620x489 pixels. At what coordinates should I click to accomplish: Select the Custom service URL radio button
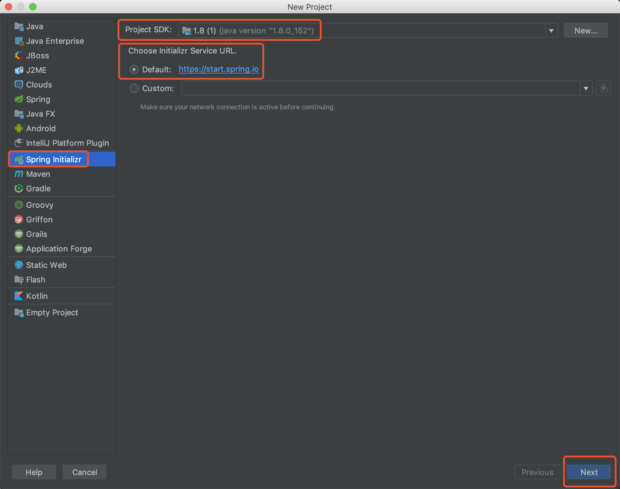[x=134, y=88]
